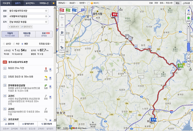Click the left panel scrollbar up arrow
The height and width of the screenshot is (131, 193).
pyautogui.click(x=55, y=7)
